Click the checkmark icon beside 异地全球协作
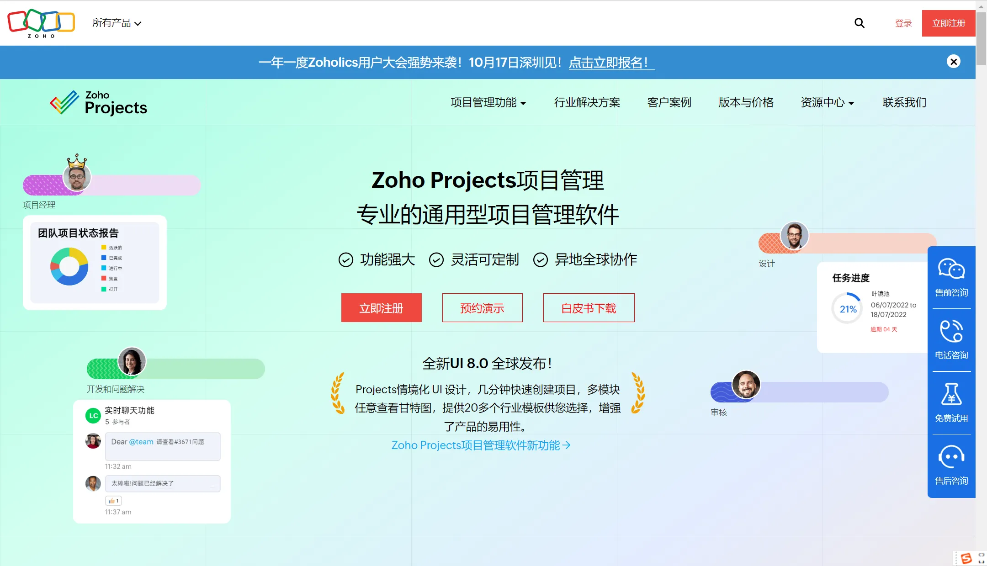The image size is (987, 566). point(541,260)
